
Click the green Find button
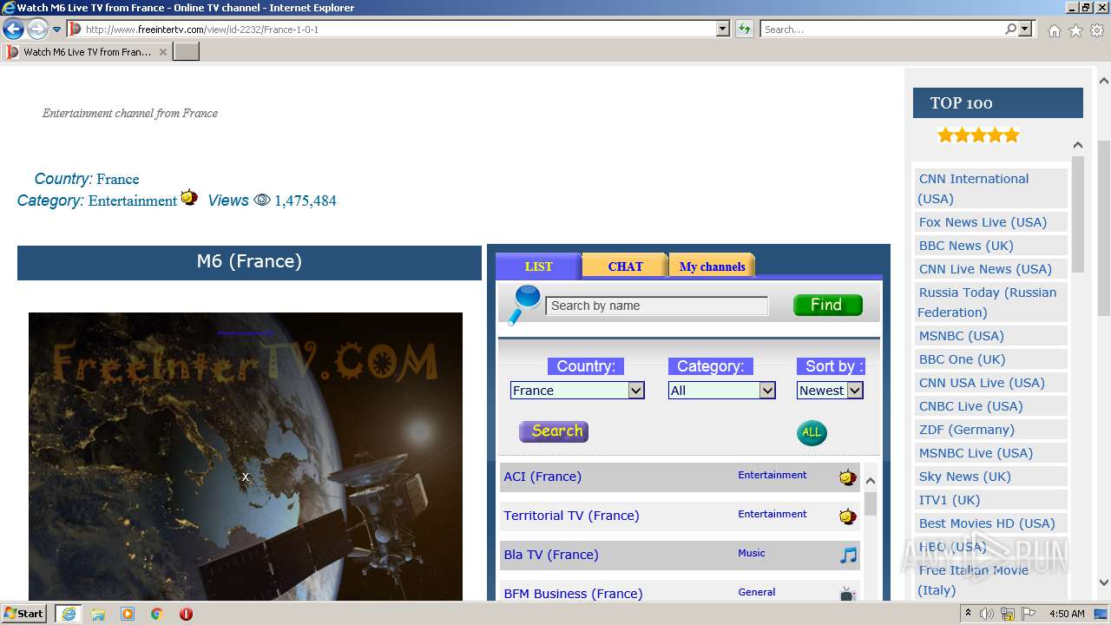click(828, 305)
